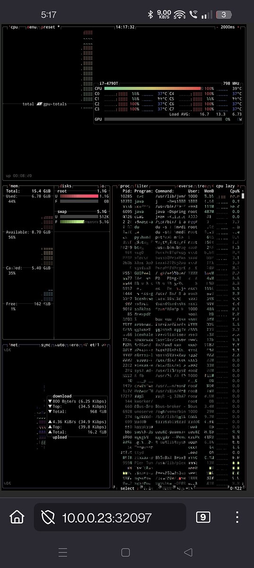Image resolution: width=254 pixels, height=568 pixels.
Task: Click the MemB column header
Action: click(x=209, y=191)
